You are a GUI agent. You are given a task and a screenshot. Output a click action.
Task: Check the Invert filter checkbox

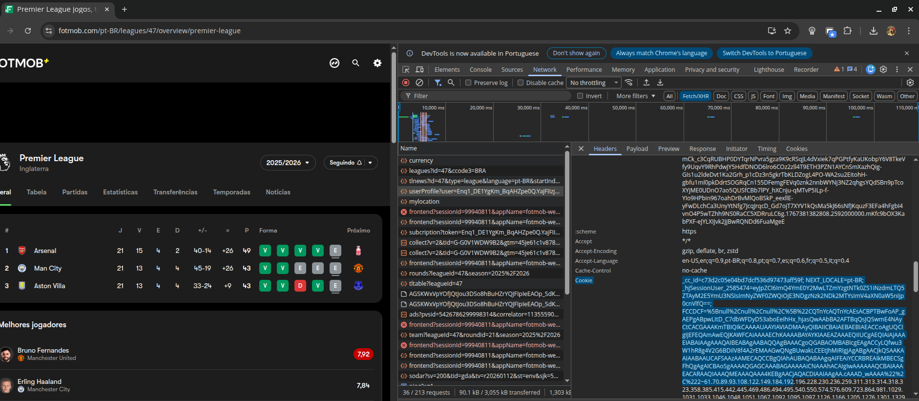tap(580, 96)
